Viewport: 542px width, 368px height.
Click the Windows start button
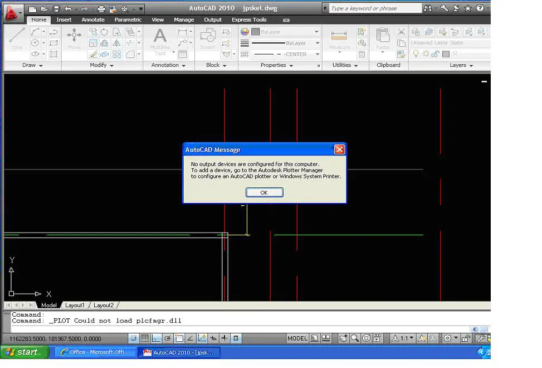point(25,352)
